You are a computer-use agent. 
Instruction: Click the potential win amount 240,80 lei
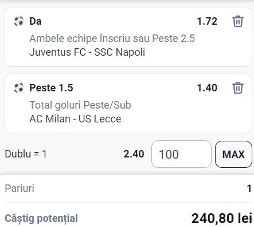click(x=222, y=218)
